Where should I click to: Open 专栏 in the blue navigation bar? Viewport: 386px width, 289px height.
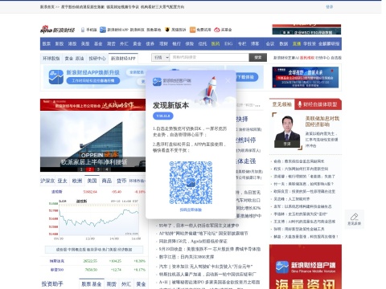[242, 44]
